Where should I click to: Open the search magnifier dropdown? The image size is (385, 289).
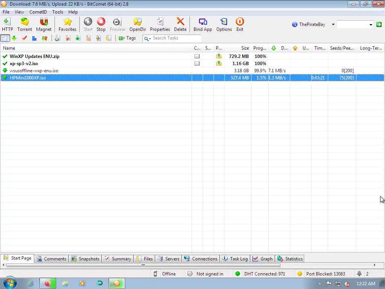pyautogui.click(x=147, y=39)
